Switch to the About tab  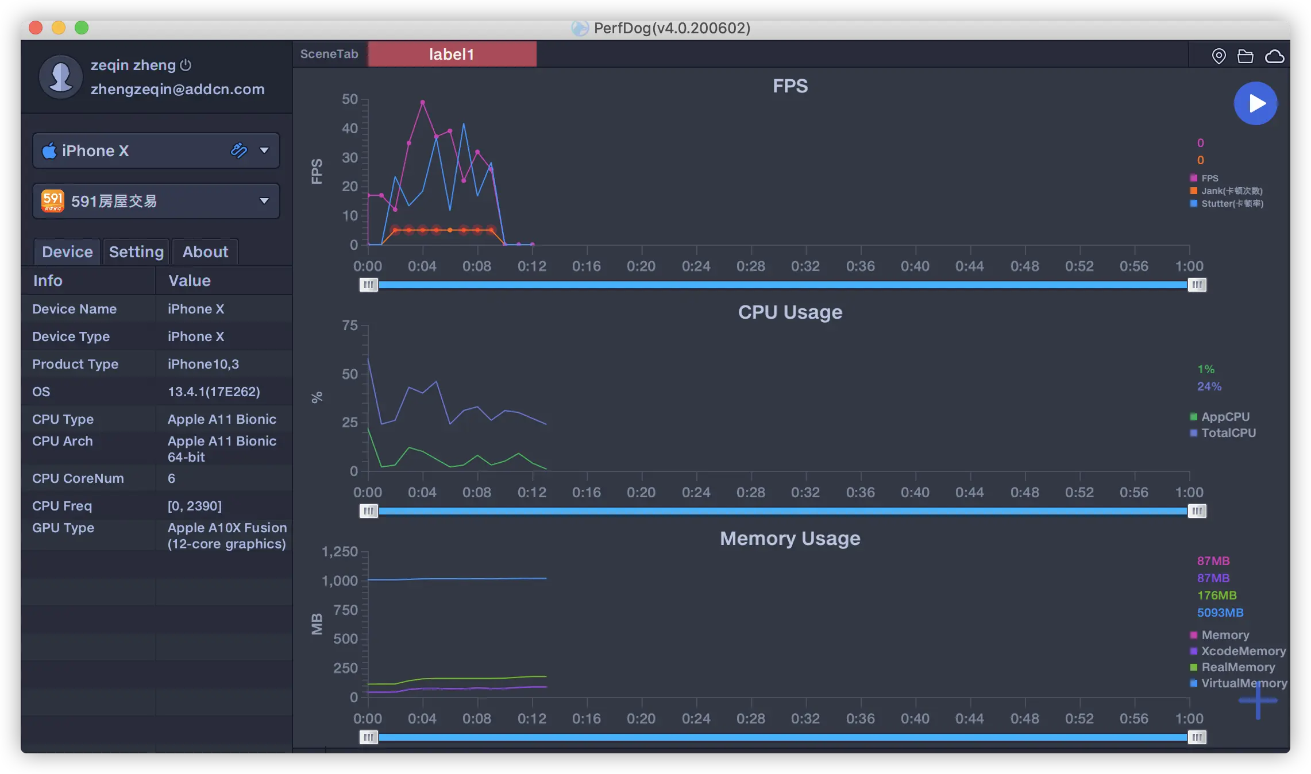tap(205, 251)
